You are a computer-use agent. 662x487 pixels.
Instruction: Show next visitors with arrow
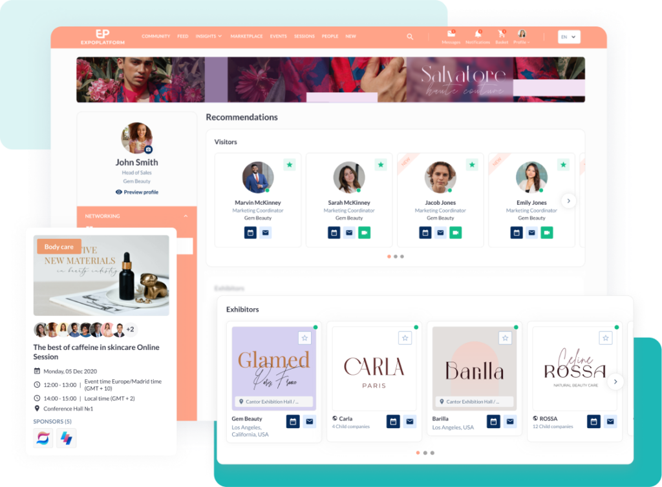click(x=569, y=201)
